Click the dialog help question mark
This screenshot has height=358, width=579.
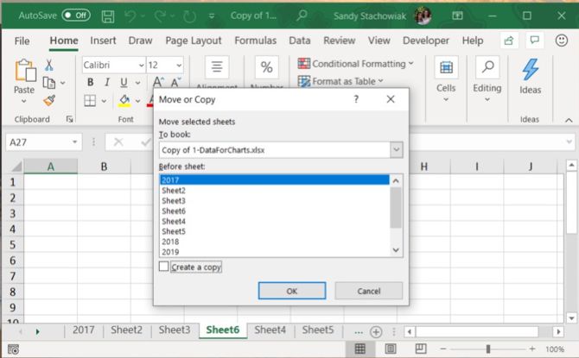click(356, 99)
